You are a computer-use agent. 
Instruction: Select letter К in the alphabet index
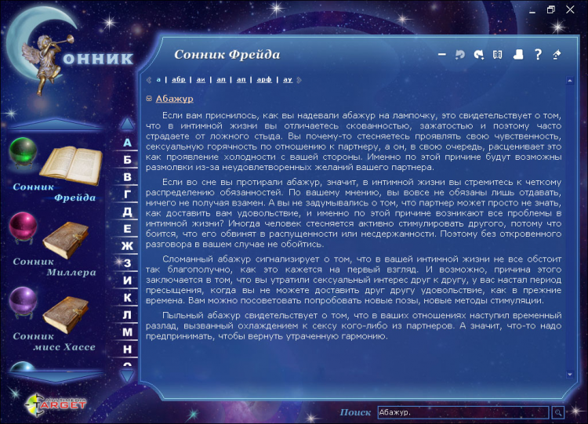(127, 297)
